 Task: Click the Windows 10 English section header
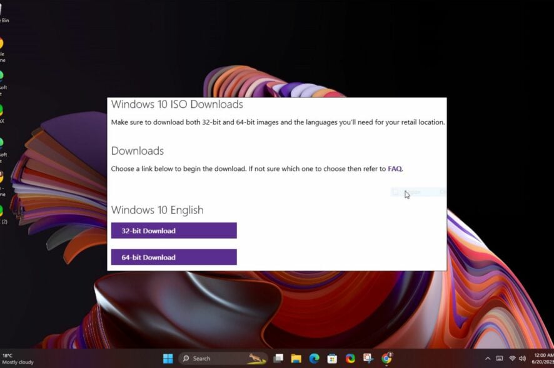[156, 210]
